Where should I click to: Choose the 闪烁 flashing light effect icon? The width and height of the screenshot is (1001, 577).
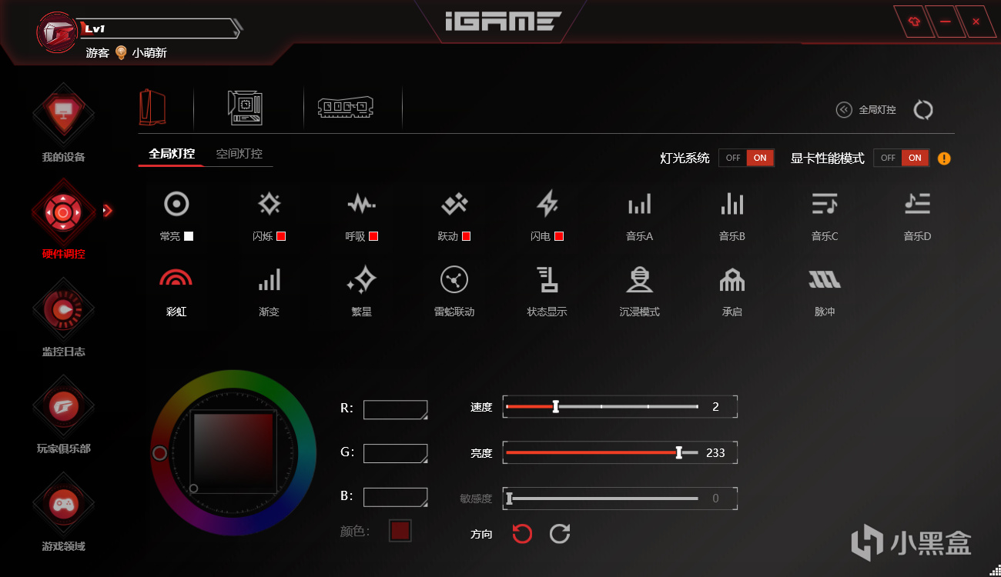pyautogui.click(x=269, y=204)
